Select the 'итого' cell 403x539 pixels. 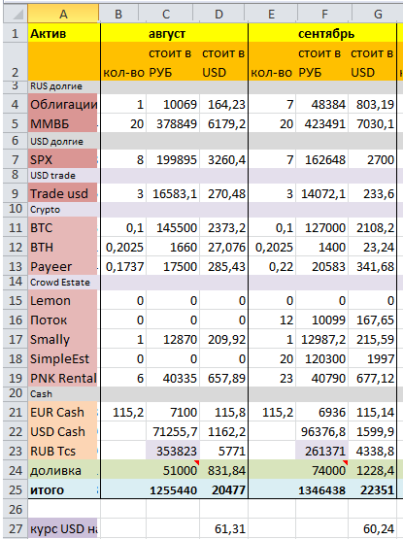64,489
